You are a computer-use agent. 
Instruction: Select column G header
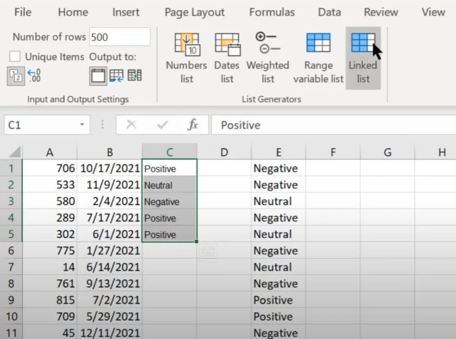(388, 152)
